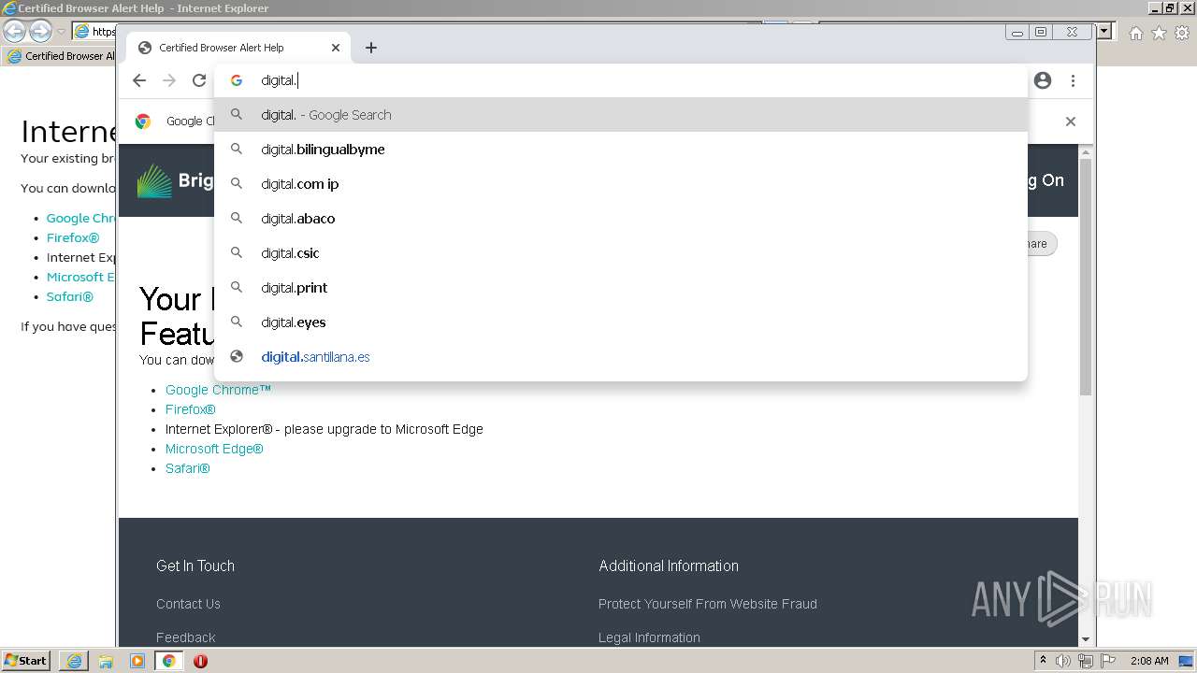Open IE address bar dropdown arrow
Image resolution: width=1197 pixels, height=673 pixels.
click(x=1104, y=31)
